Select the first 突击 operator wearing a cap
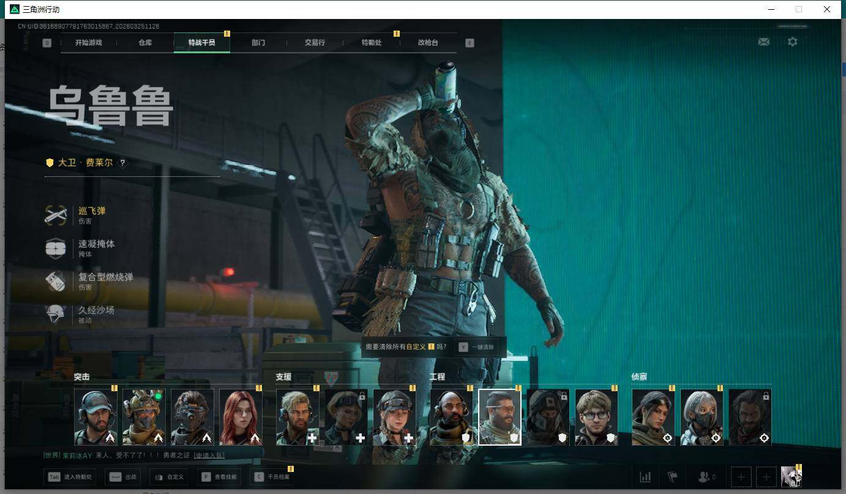Screen dimensions: 846x494 point(95,417)
